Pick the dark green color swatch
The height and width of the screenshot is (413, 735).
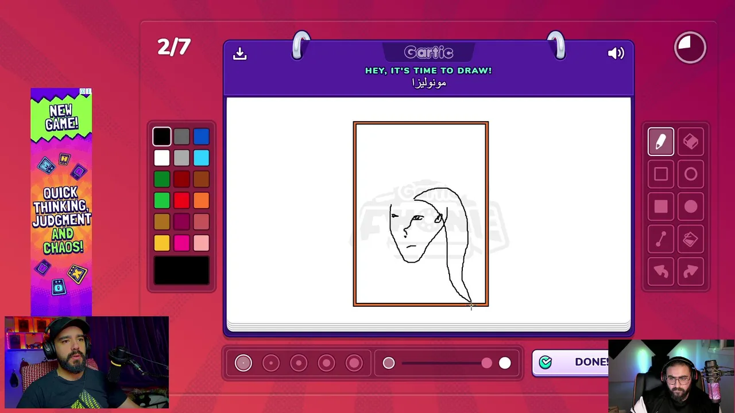pos(162,179)
